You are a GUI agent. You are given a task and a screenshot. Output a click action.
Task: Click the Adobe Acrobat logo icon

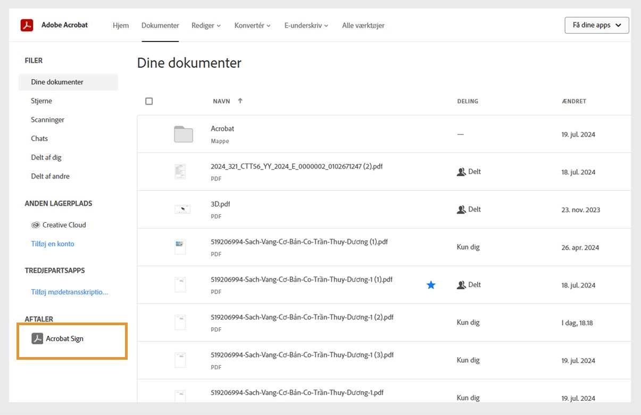pos(26,25)
